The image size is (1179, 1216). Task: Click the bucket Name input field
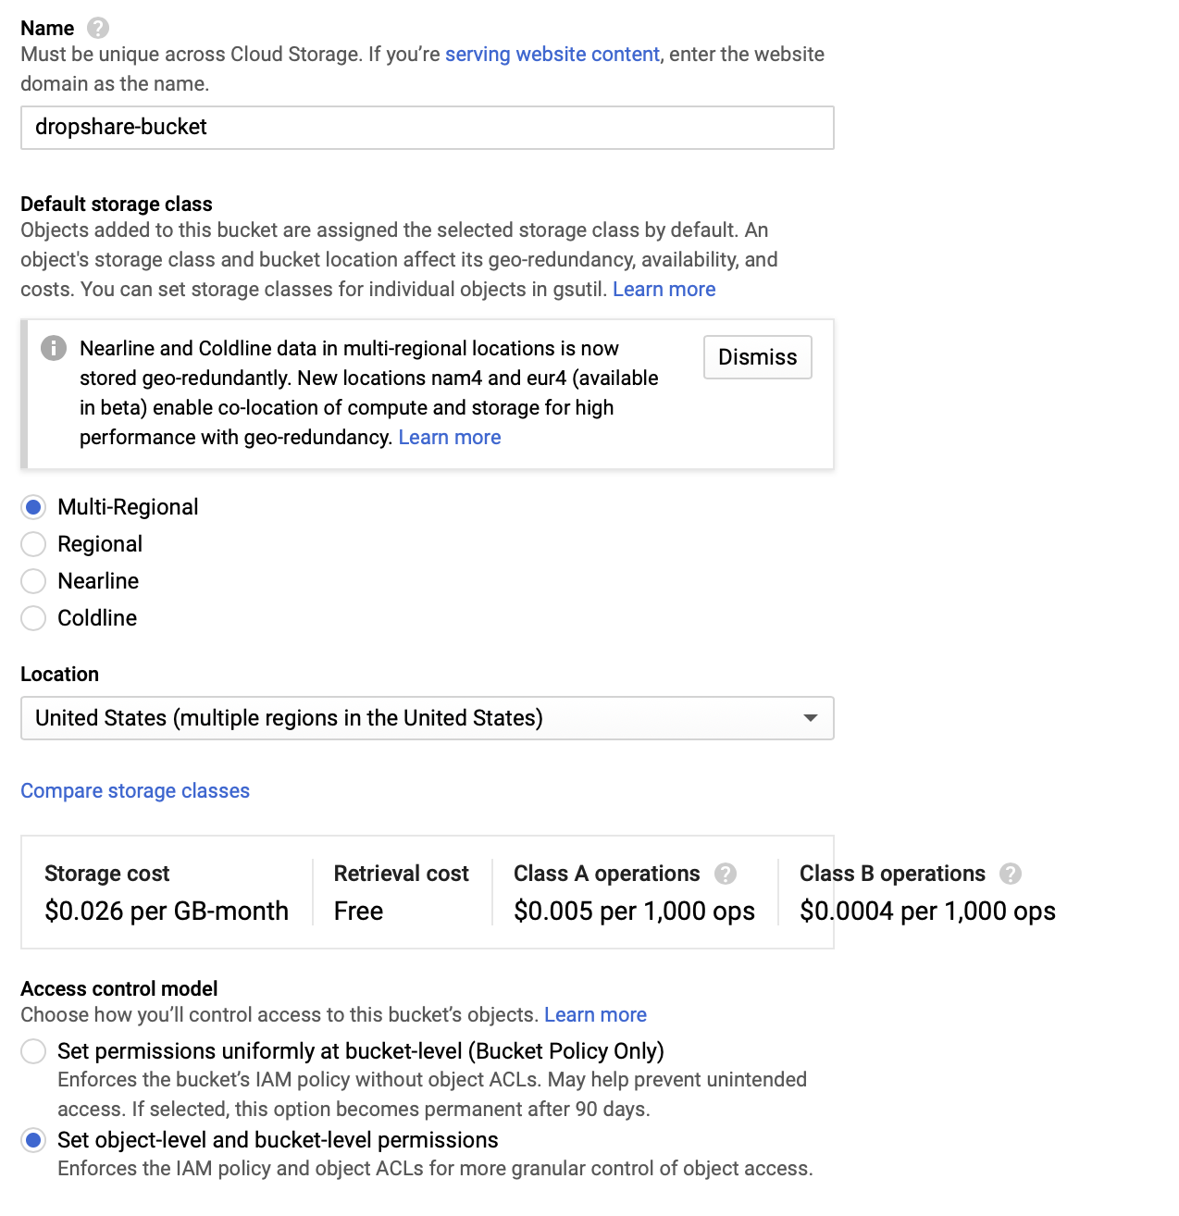coord(427,128)
